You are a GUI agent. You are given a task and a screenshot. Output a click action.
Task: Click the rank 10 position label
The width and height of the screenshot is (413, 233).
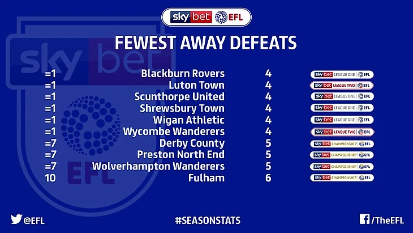pos(50,178)
